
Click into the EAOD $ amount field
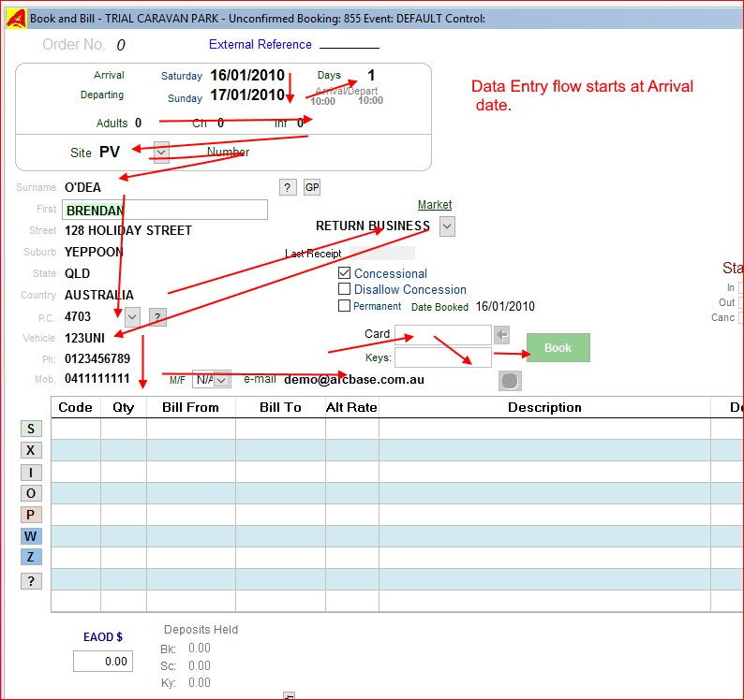click(103, 662)
